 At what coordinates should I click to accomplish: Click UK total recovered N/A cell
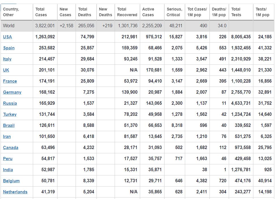point(134,70)
